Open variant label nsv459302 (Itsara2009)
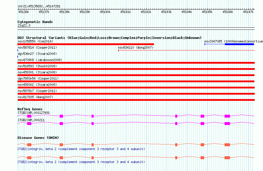This screenshot has height=171, width=263. coord(37,85)
